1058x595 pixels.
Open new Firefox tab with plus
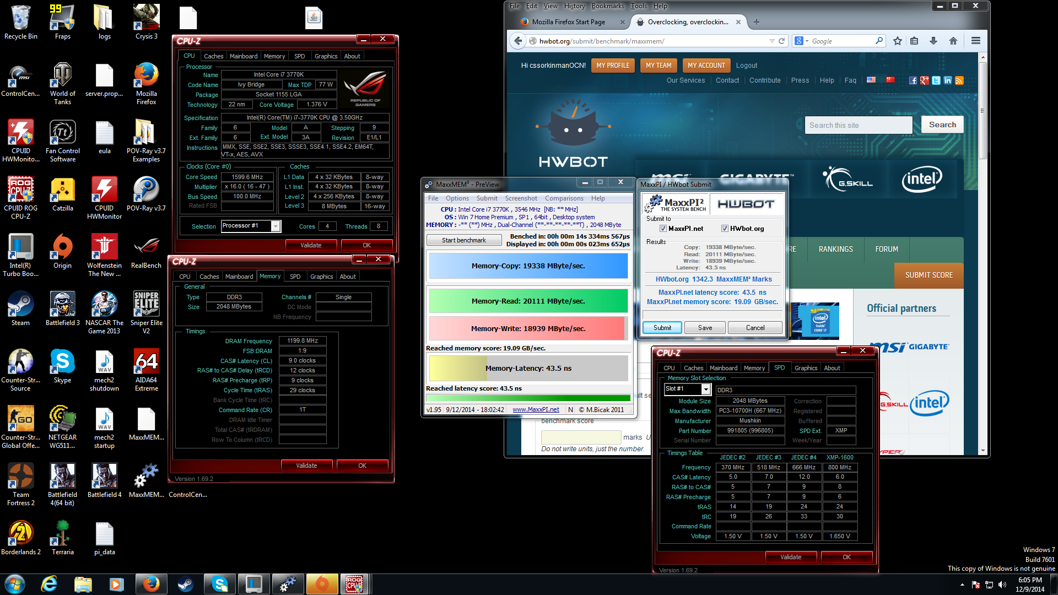pyautogui.click(x=757, y=22)
